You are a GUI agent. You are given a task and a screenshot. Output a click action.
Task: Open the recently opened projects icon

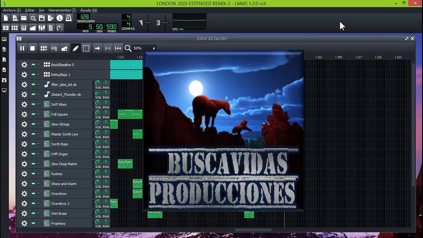click(x=33, y=18)
